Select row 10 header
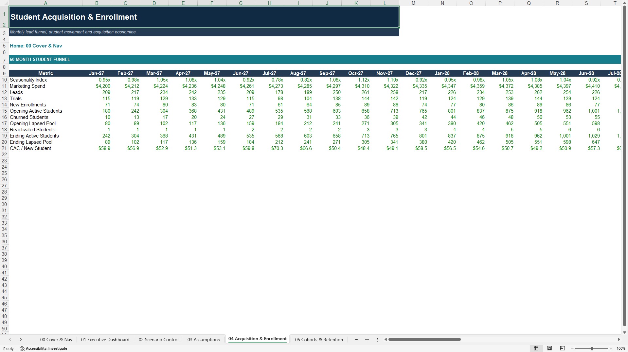 click(x=4, y=80)
